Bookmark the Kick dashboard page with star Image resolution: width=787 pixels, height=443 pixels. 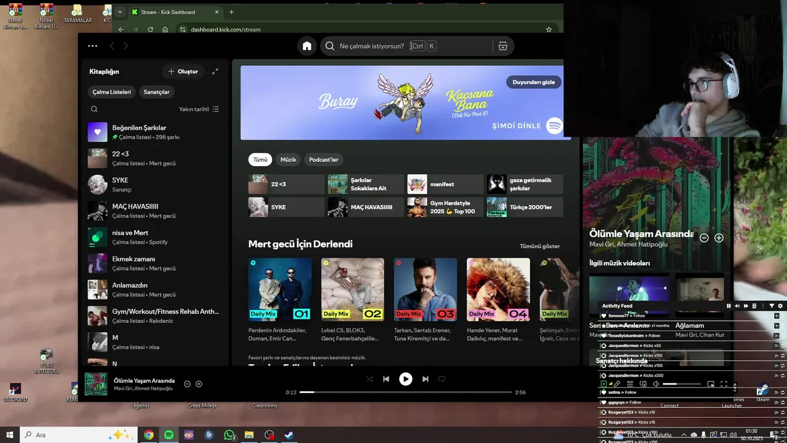click(x=548, y=29)
